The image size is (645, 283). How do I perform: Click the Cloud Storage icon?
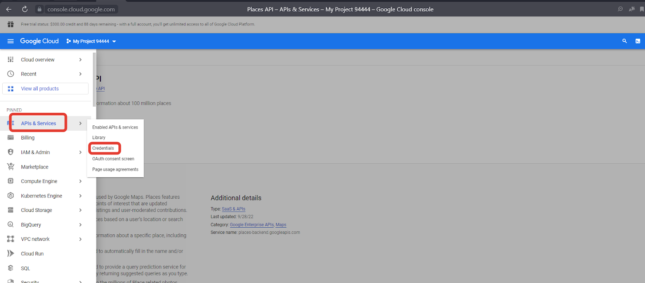pos(11,210)
